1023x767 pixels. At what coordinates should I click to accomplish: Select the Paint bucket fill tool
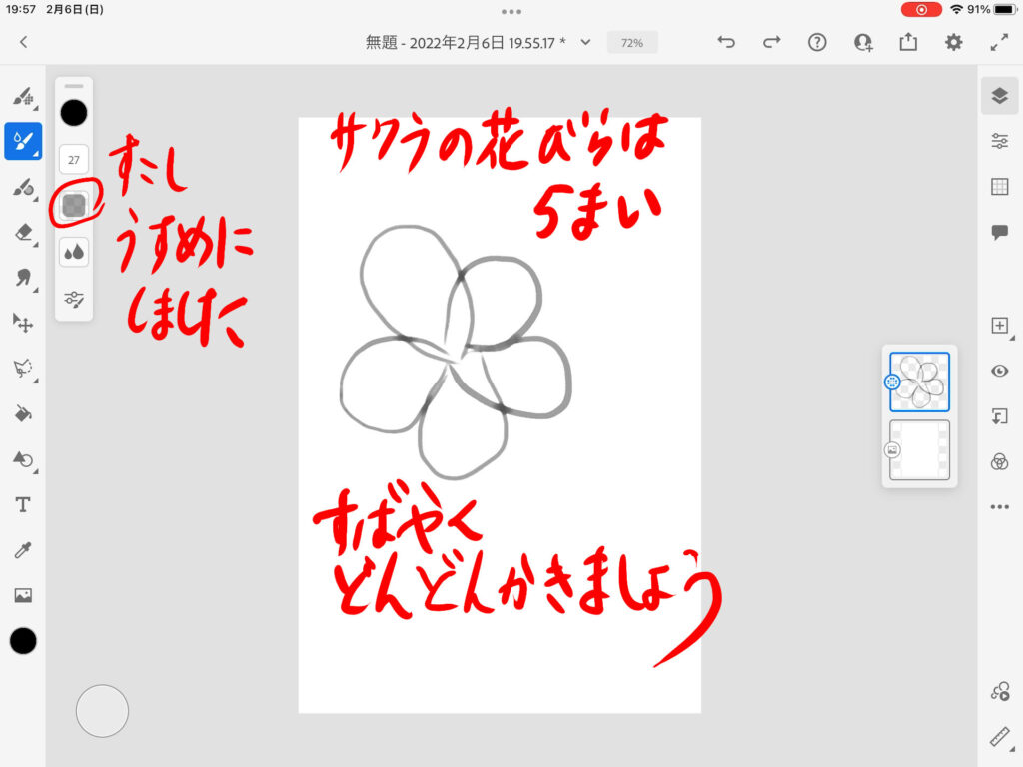point(22,413)
